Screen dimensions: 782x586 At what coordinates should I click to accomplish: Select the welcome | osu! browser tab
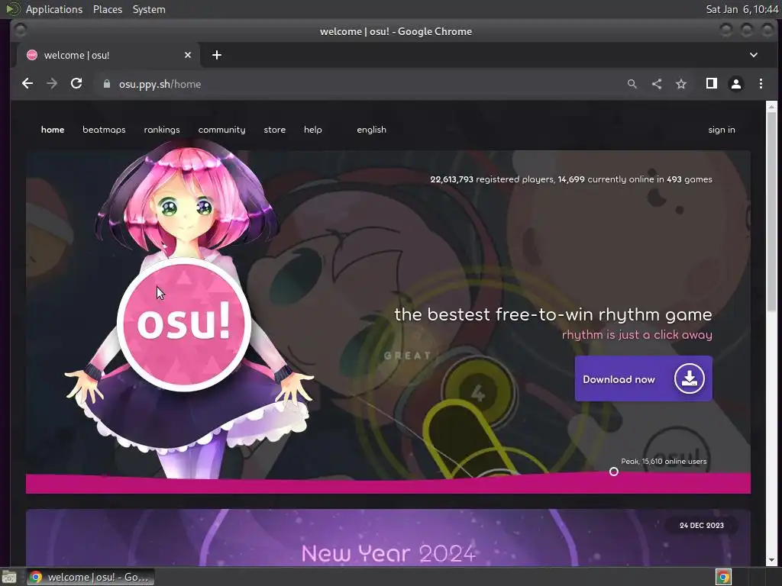click(x=108, y=55)
